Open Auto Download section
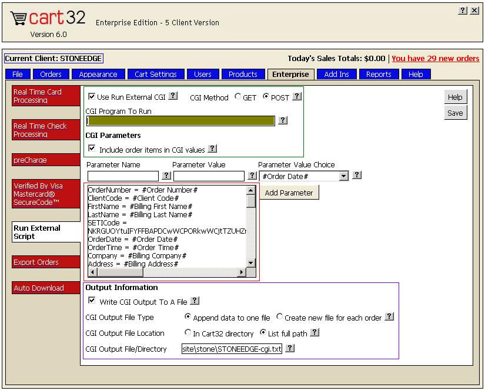The height and width of the screenshot is (391, 485). click(x=46, y=288)
